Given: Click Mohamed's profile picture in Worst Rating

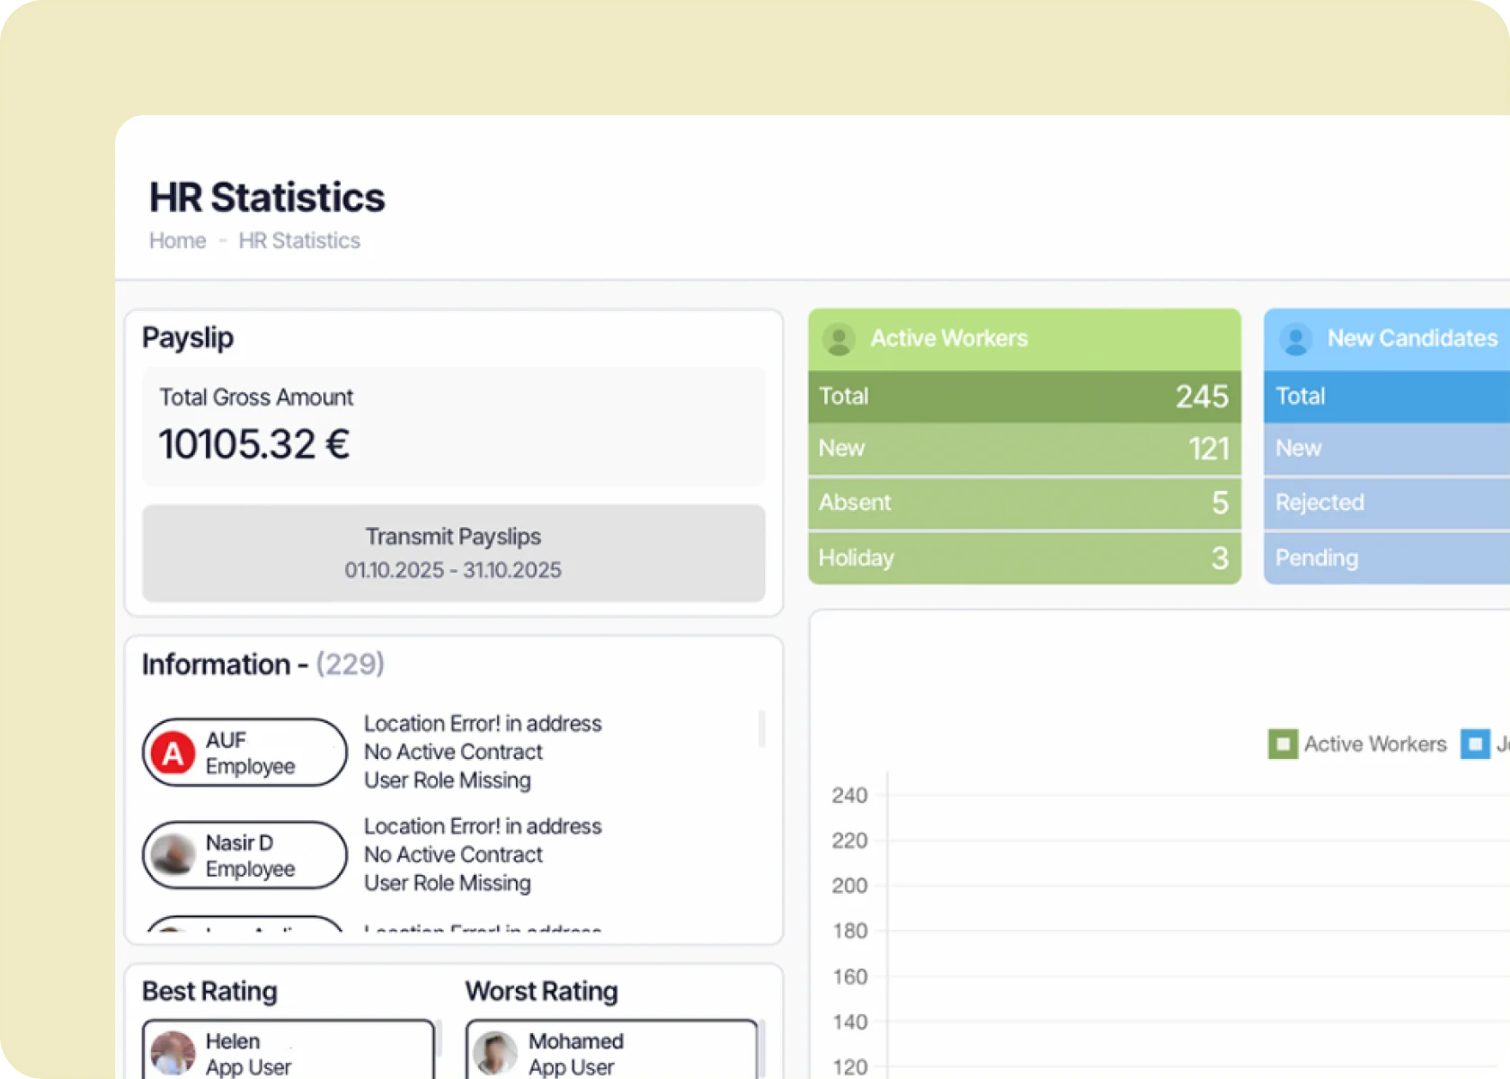Looking at the screenshot, I should coord(495,1053).
